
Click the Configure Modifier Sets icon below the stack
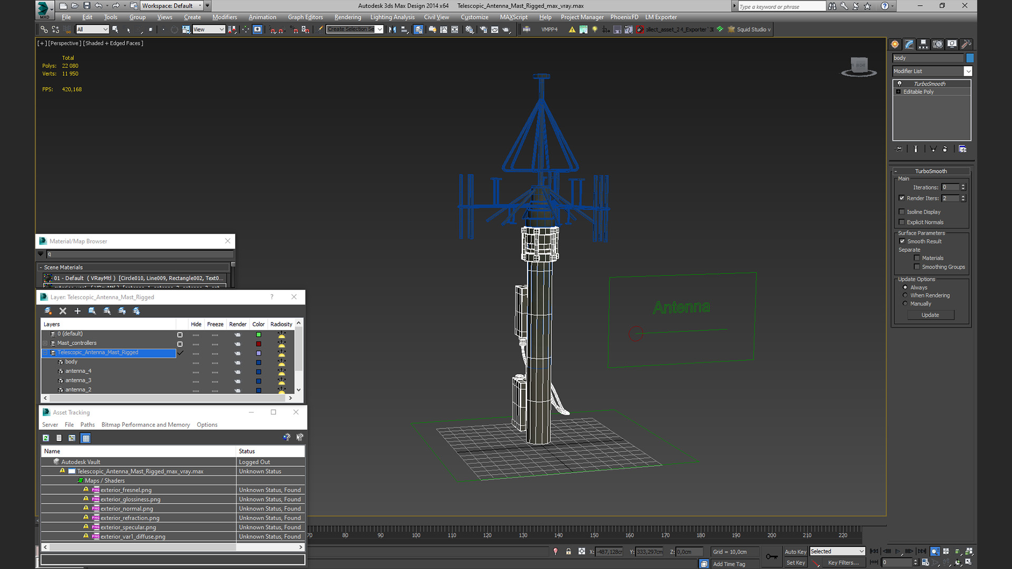[x=962, y=149]
